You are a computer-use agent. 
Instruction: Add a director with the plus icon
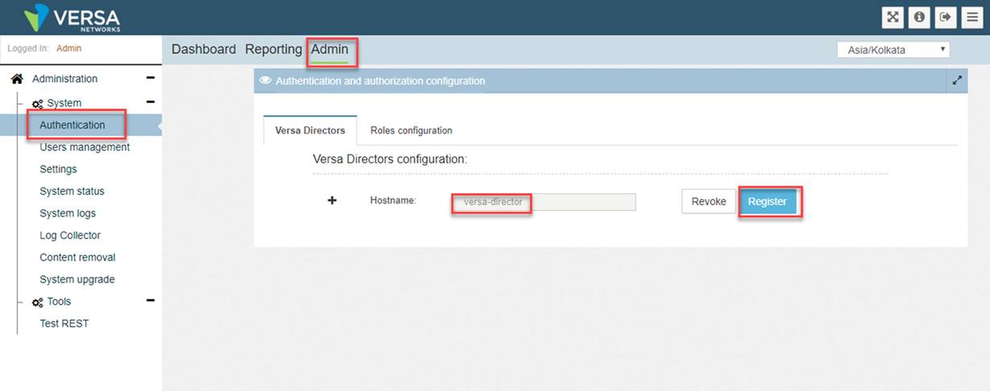click(332, 200)
